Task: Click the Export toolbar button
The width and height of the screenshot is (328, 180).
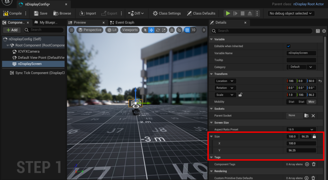Action: 109,13
